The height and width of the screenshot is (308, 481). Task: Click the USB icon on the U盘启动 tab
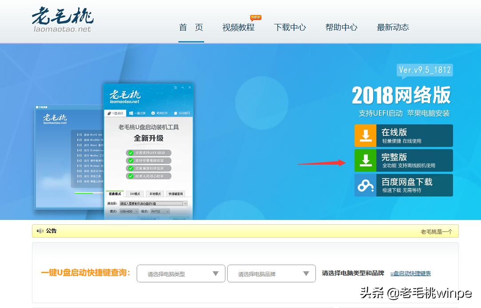coord(110,113)
